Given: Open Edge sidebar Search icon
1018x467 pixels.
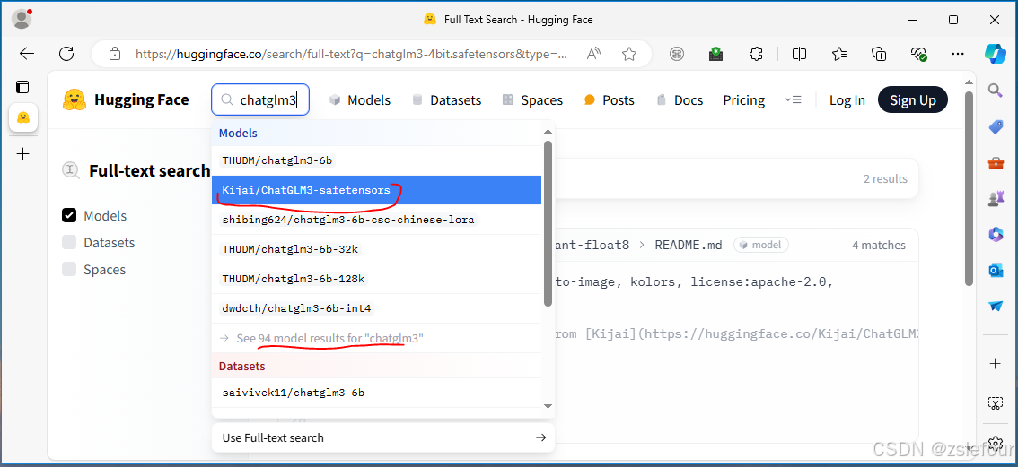Looking at the screenshot, I should pyautogui.click(x=996, y=91).
